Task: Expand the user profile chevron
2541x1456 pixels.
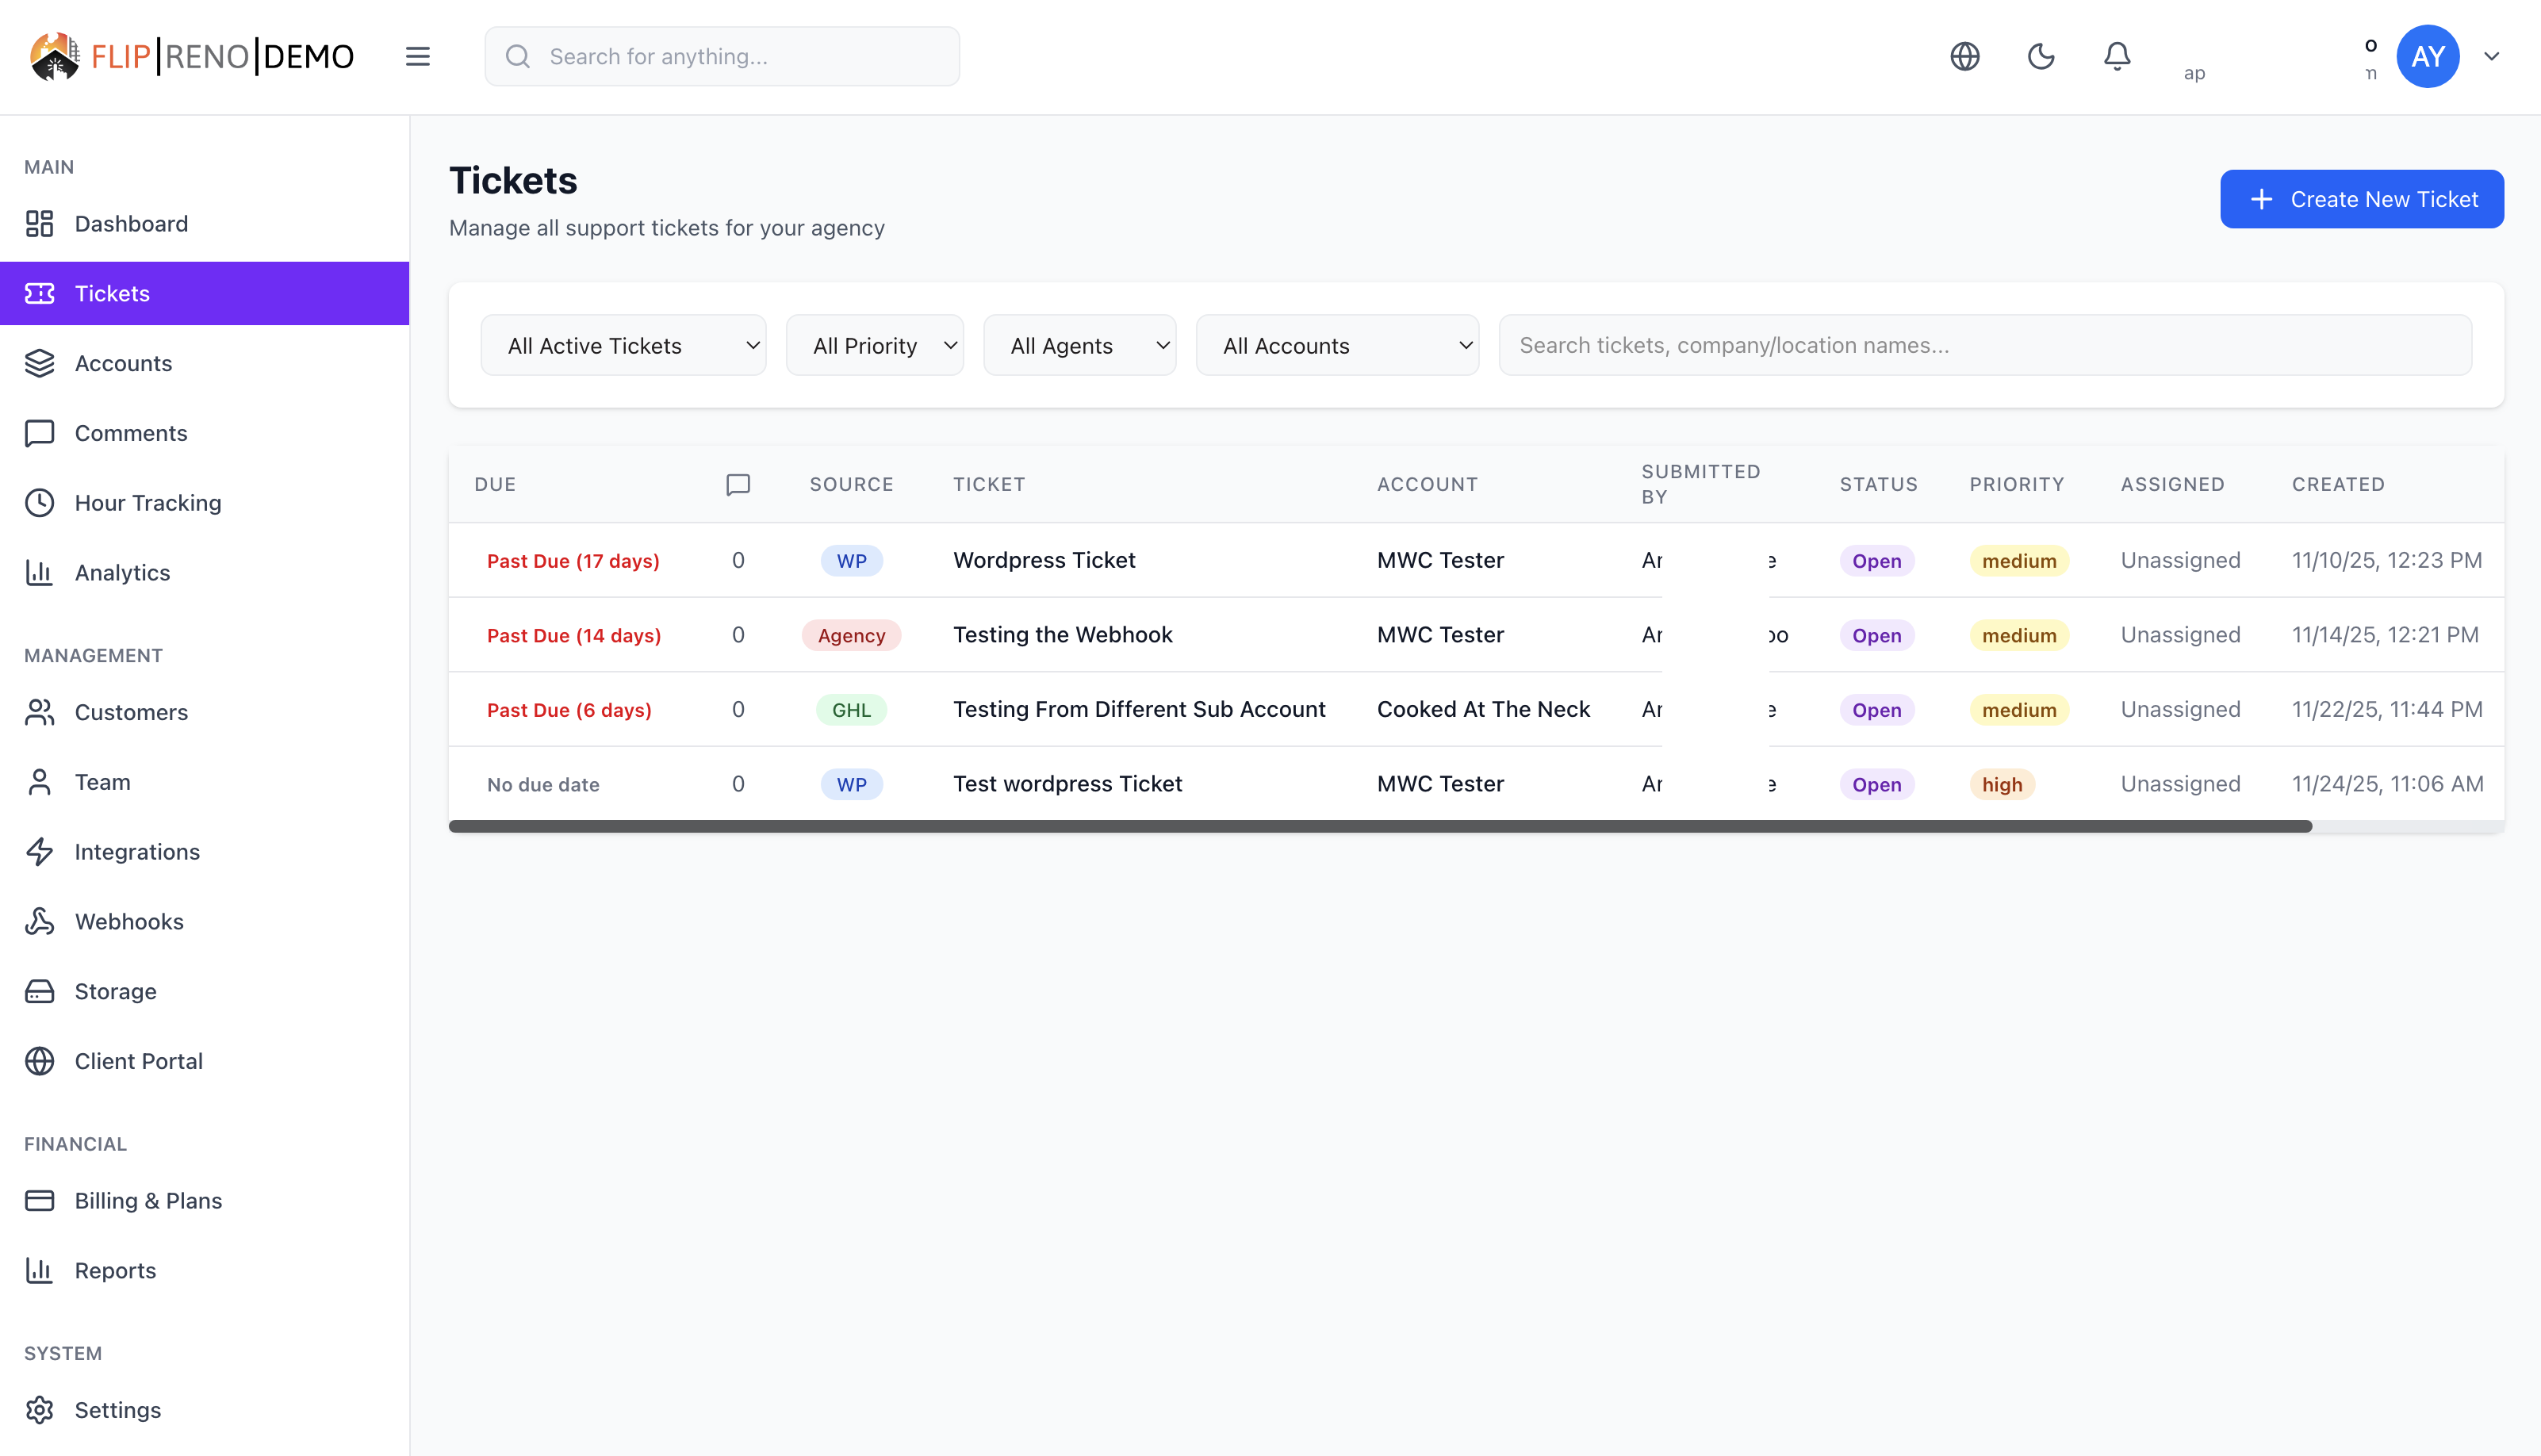Action: point(2491,56)
